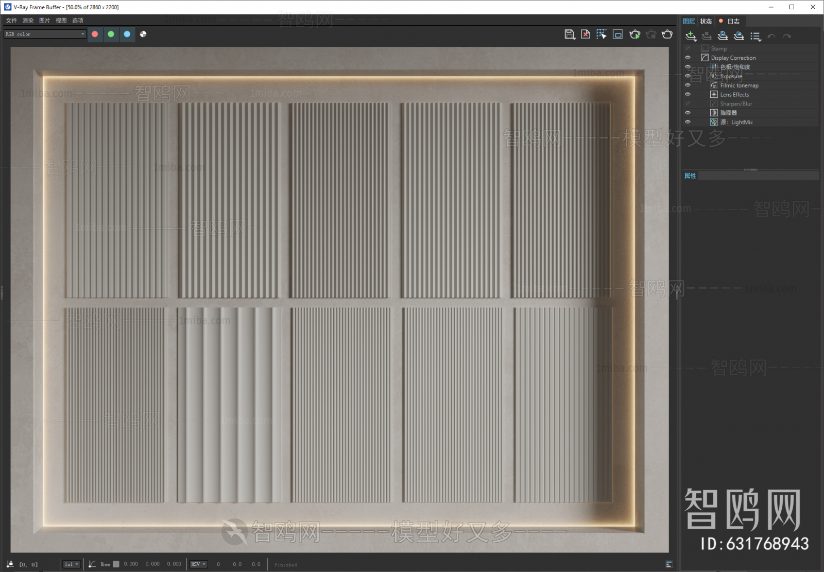This screenshot has height=572, width=824.
Task: Click the create layer icon
Action: click(691, 36)
